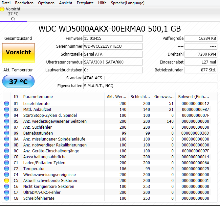Click raw value 000000000001 of C5 row
The height and width of the screenshot is (206, 220).
pyautogui.click(x=195, y=180)
